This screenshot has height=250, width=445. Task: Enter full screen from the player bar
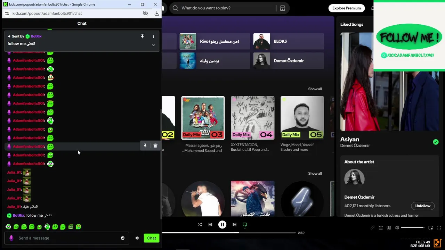pyautogui.click(x=439, y=228)
